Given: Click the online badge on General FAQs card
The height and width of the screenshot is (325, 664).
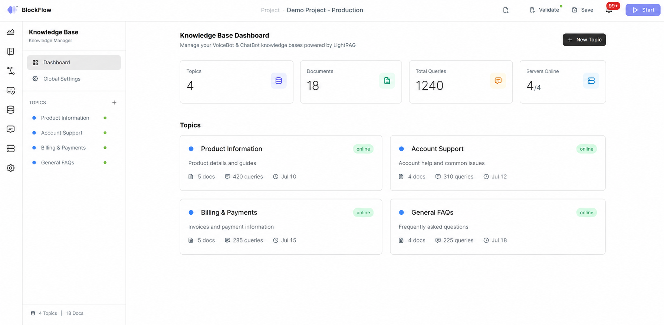Looking at the screenshot, I should click(586, 212).
